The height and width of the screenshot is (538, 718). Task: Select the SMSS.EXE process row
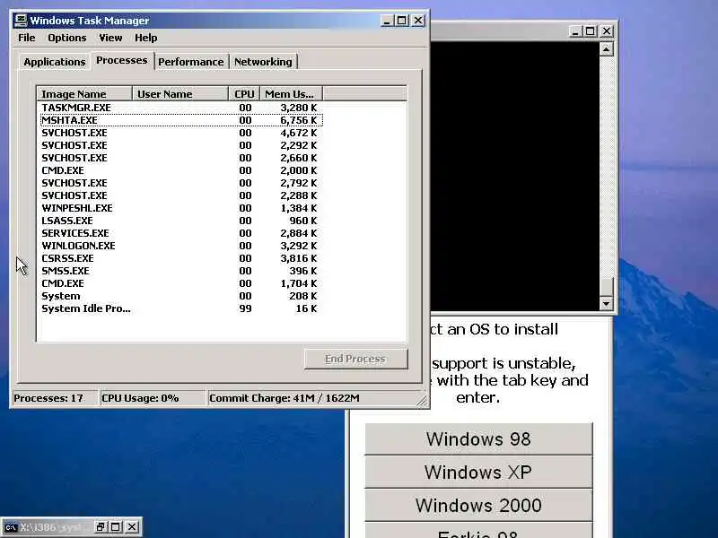[181, 271]
